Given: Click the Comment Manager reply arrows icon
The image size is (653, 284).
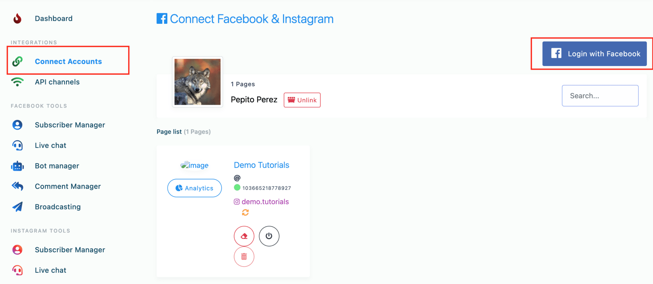Looking at the screenshot, I should click(17, 186).
